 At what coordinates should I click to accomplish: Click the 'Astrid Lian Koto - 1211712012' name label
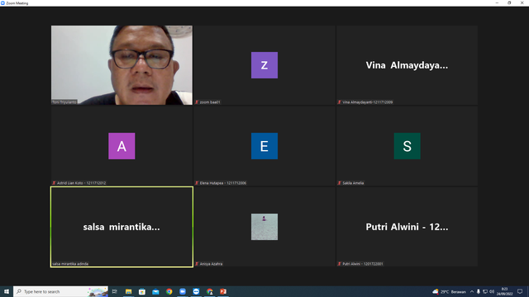pos(81,183)
